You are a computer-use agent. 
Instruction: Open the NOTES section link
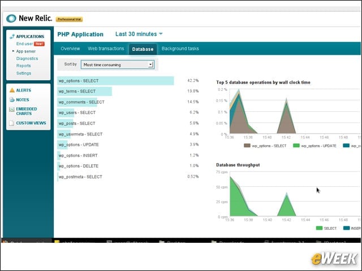(23, 100)
